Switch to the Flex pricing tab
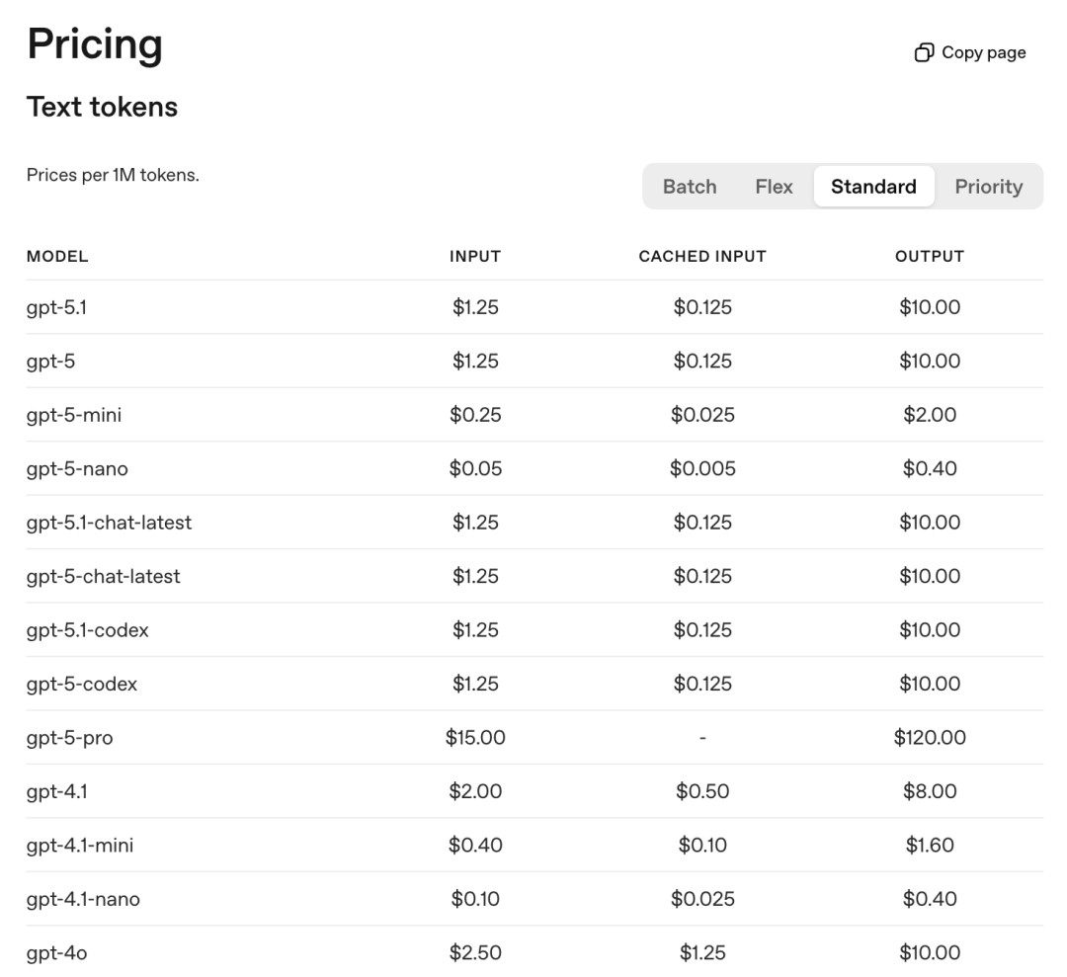This screenshot has height=977, width=1067. [774, 187]
